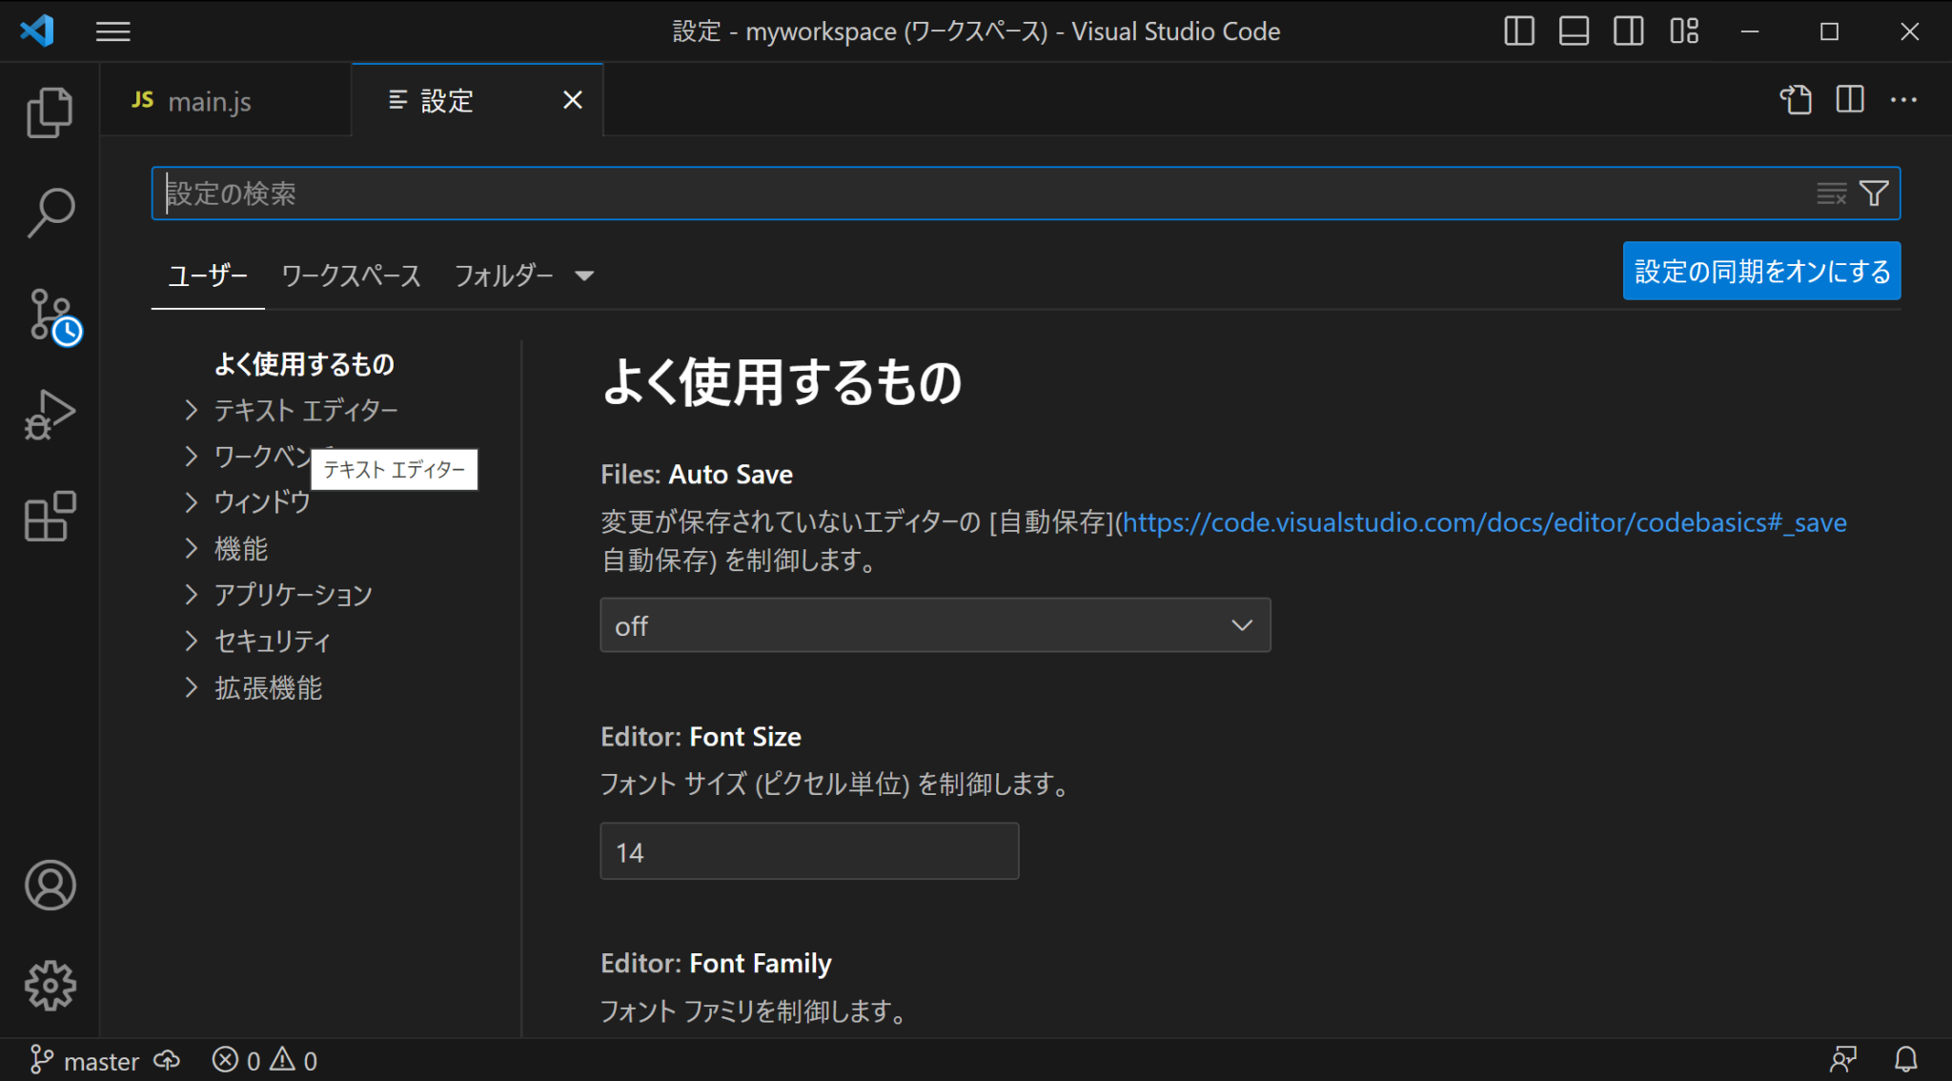Toggle the bottom panel layout icon
The image size is (1952, 1081).
pyautogui.click(x=1574, y=31)
